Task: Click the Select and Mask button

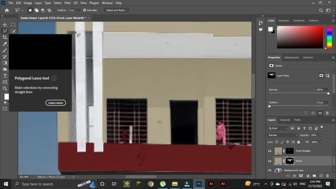Action: 117,10
